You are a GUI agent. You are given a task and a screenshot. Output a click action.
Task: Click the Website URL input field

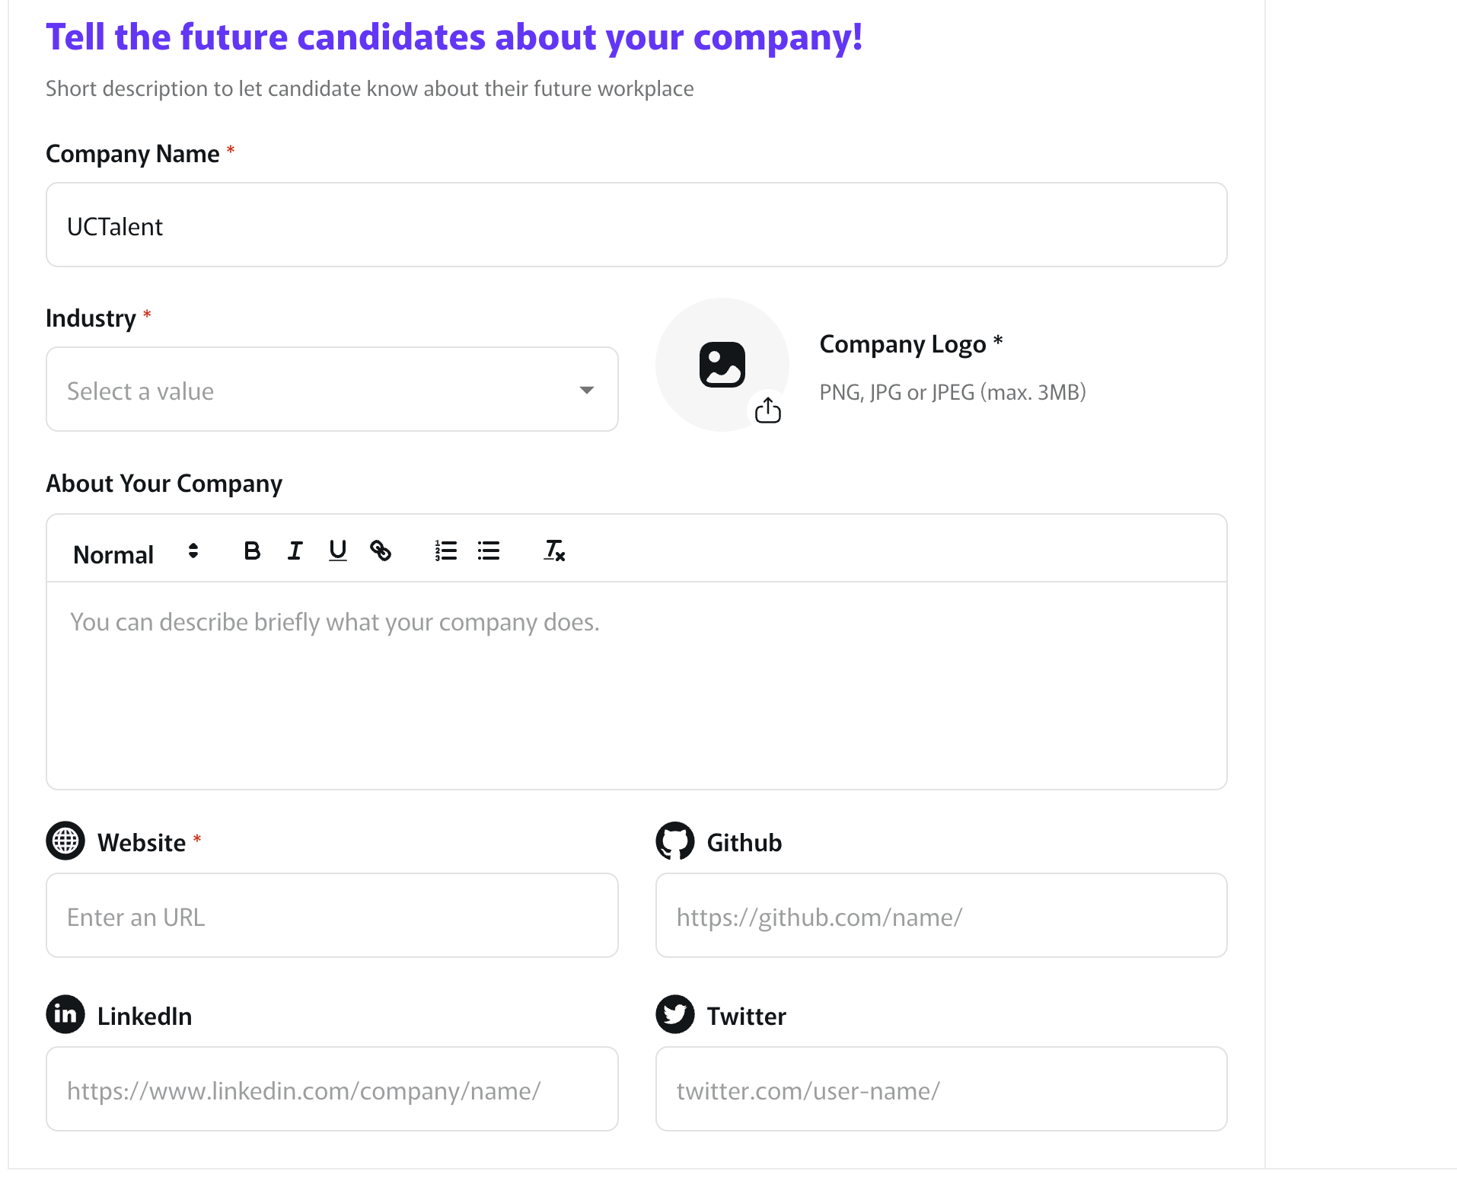tap(332, 916)
